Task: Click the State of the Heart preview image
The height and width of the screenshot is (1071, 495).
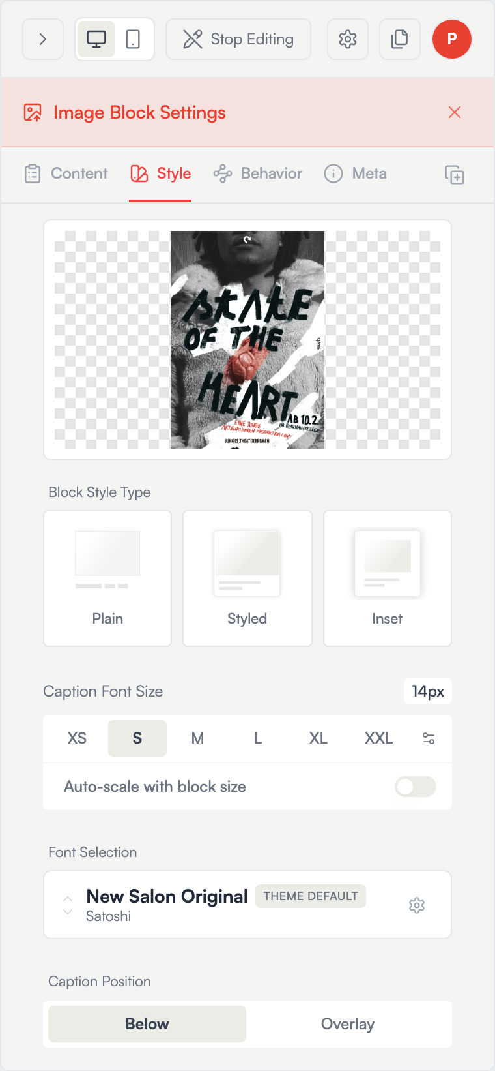Action: click(x=247, y=340)
